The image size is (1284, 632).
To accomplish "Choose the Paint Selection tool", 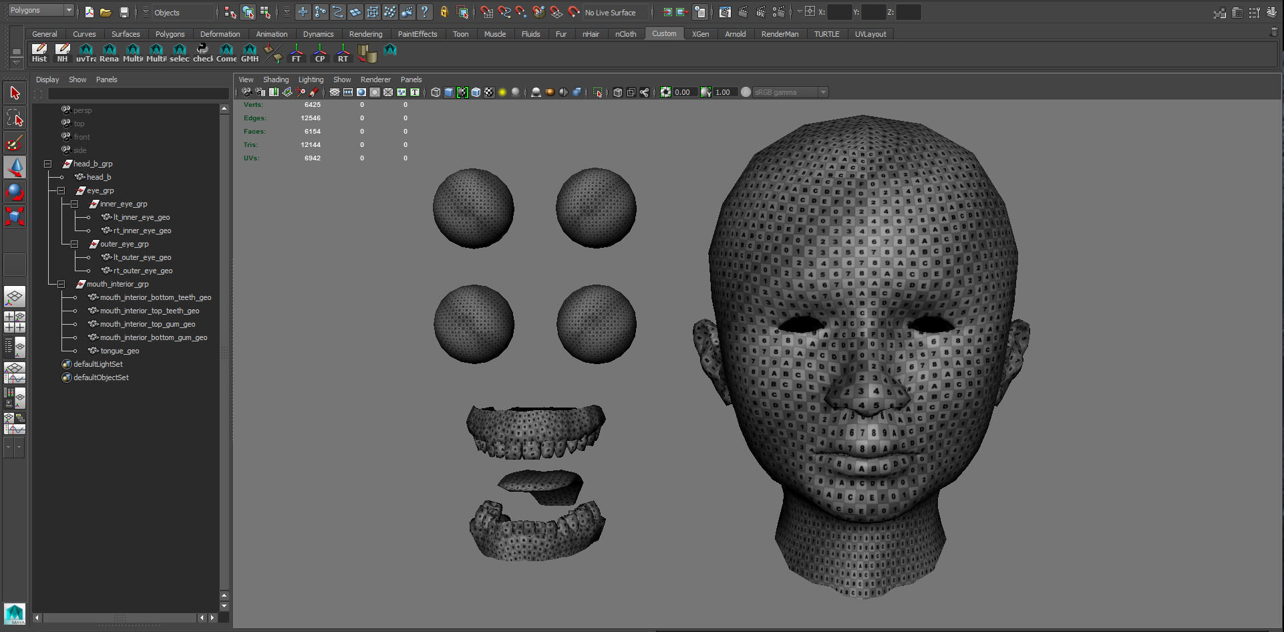I will click(x=15, y=142).
